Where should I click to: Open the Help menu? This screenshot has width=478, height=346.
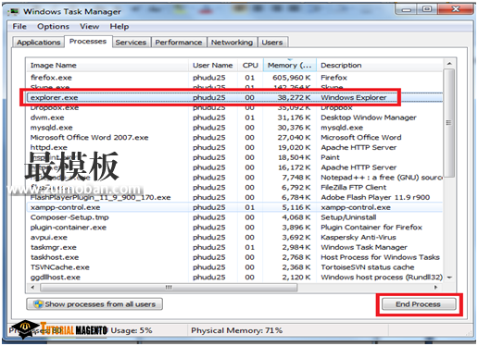tap(119, 27)
